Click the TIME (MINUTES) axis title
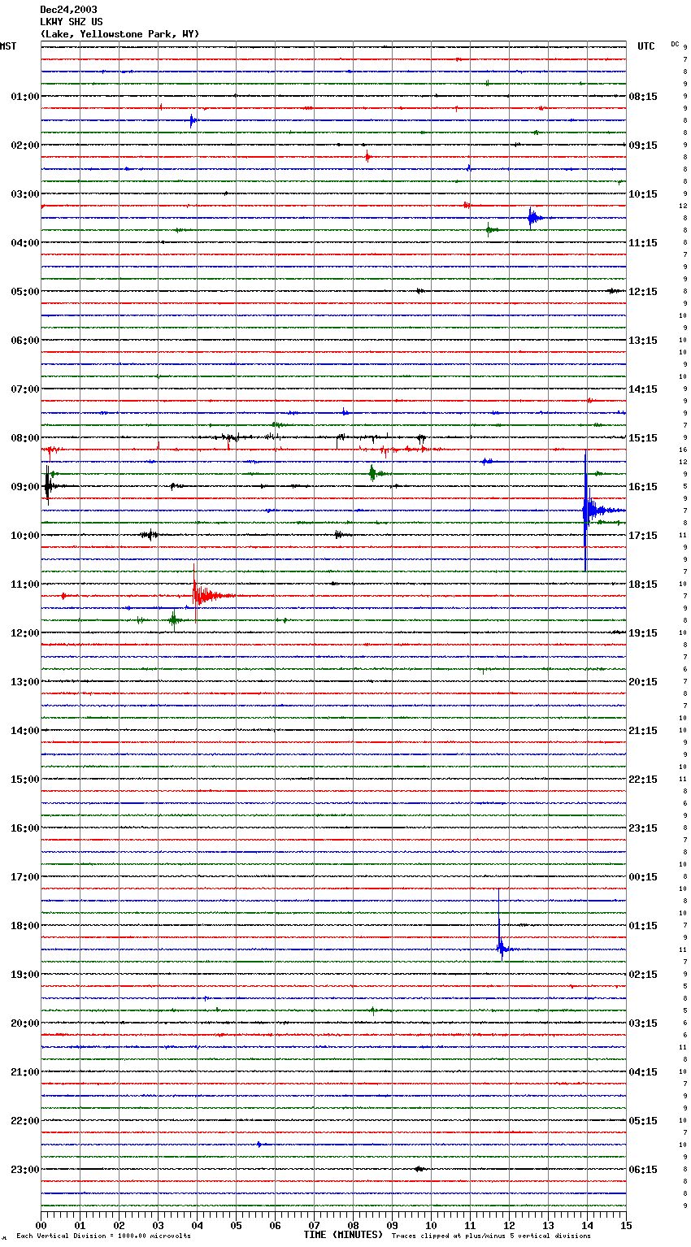This screenshot has width=691, height=1247. click(x=343, y=1235)
